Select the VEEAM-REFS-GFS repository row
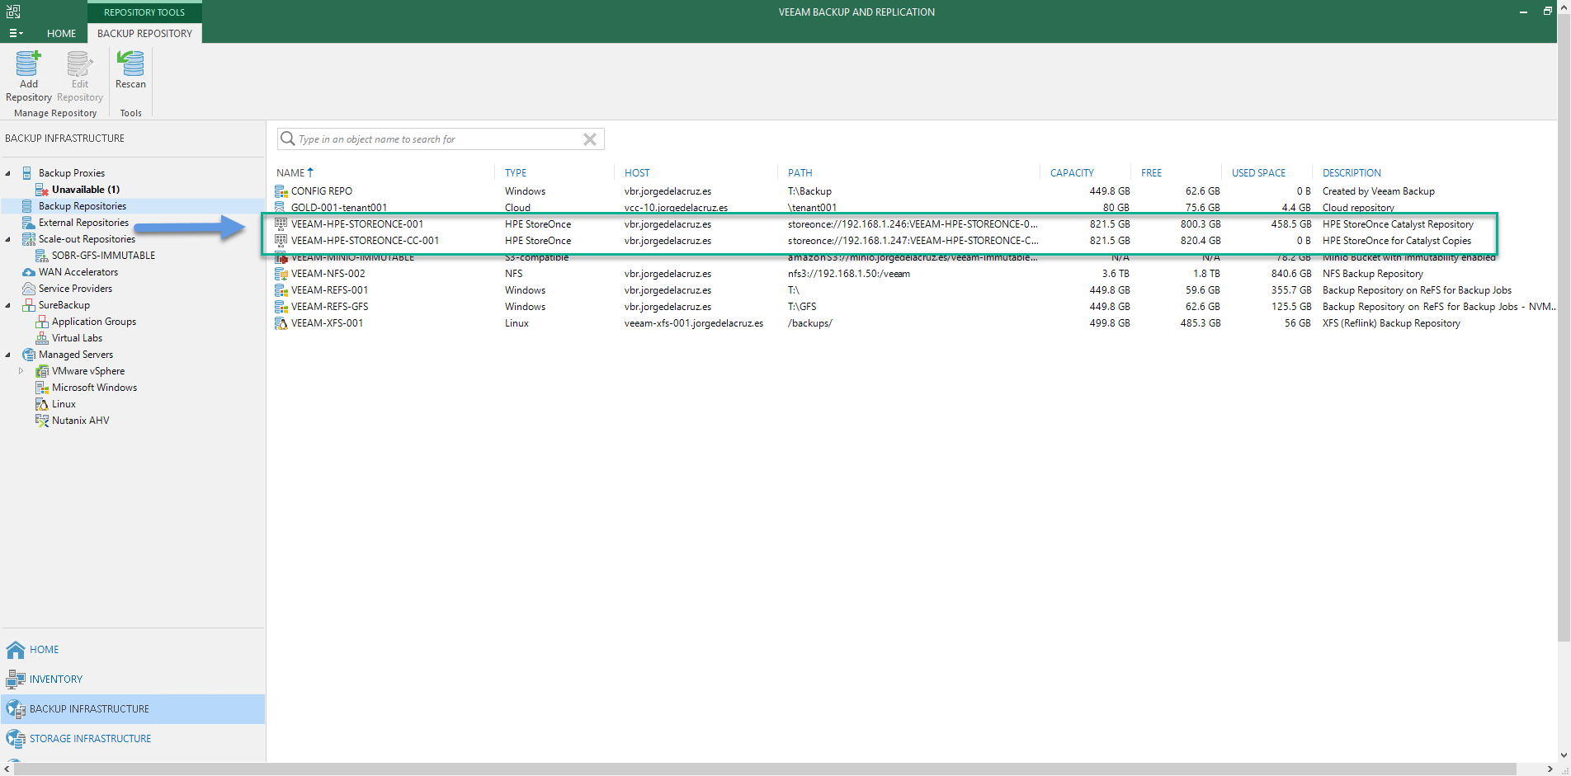Image resolution: width=1571 pixels, height=776 pixels. point(914,307)
